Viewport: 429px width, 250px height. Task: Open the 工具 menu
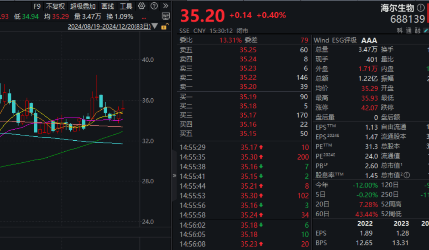pyautogui.click(x=126, y=6)
